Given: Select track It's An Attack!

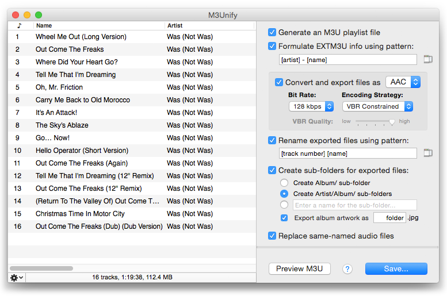Looking at the screenshot, I should 132,113.
